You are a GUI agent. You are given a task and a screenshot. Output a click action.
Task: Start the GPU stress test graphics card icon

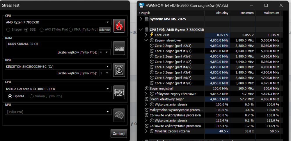(119, 92)
